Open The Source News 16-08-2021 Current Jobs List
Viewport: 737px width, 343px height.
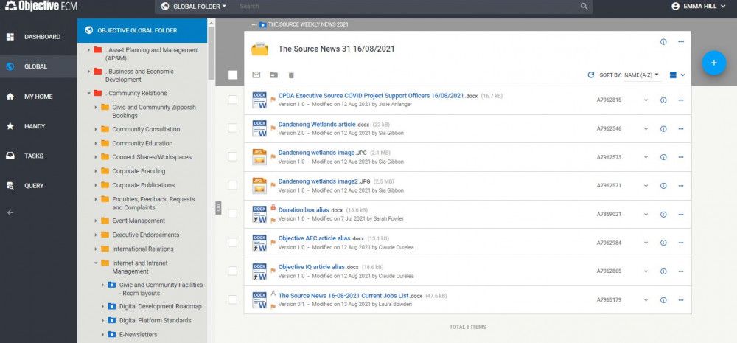(343, 296)
